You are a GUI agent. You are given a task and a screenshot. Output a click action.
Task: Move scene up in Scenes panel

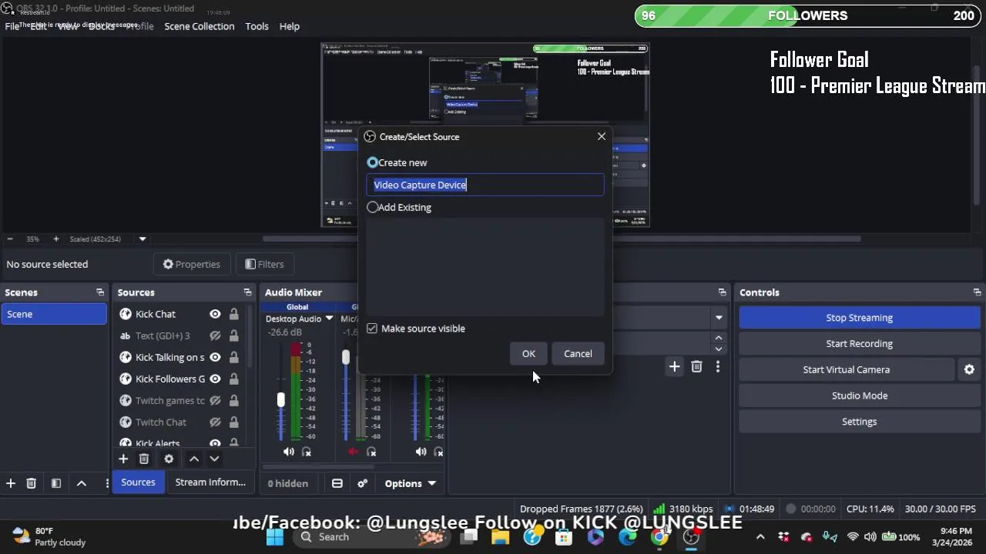(82, 483)
